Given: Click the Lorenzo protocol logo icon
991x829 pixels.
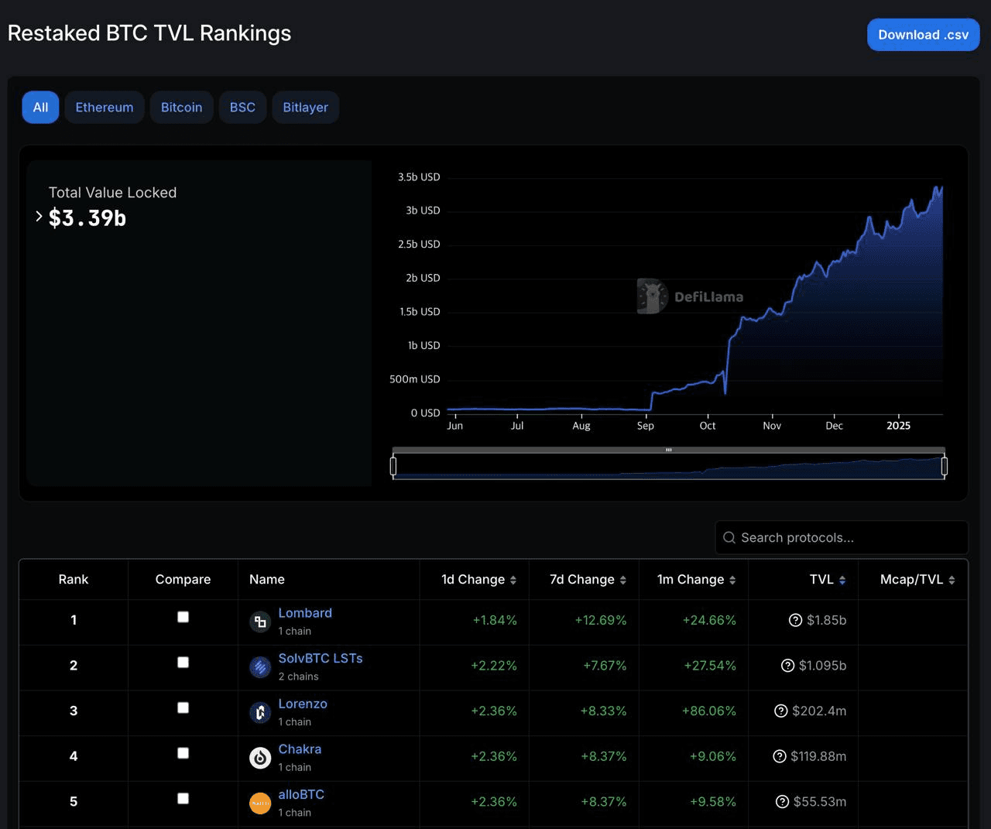Looking at the screenshot, I should pos(260,712).
